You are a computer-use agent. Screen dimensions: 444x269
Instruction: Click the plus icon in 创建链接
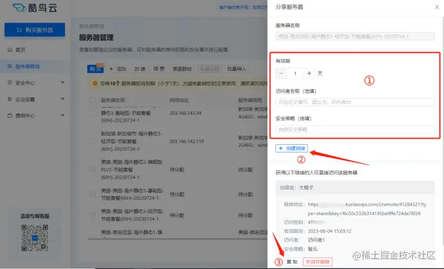coord(281,149)
